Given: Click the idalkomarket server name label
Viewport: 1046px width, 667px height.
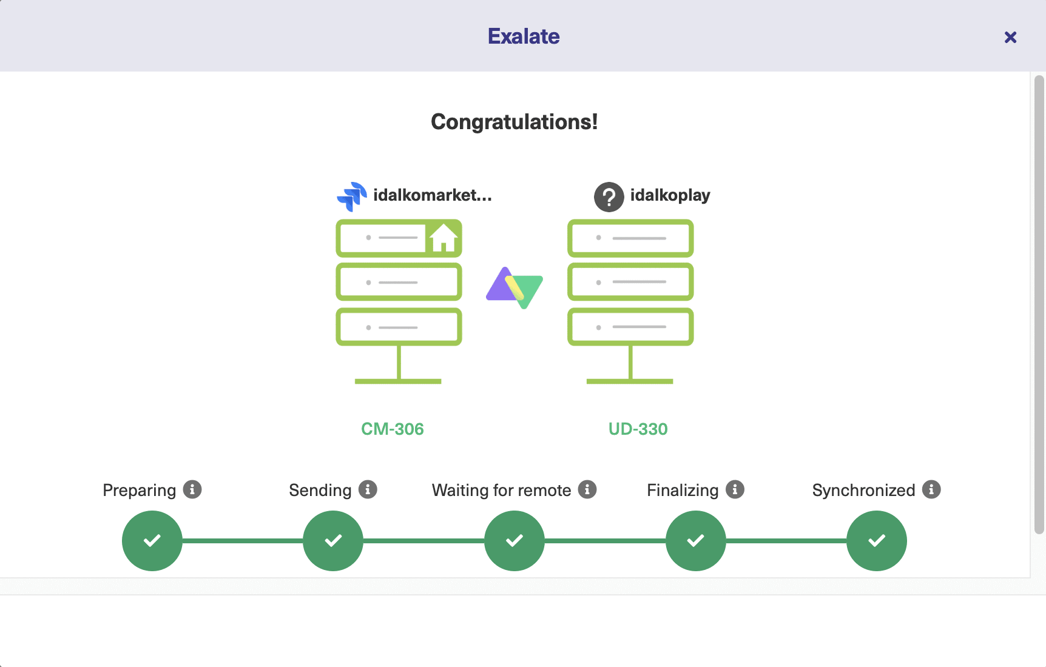Looking at the screenshot, I should coord(432,195).
